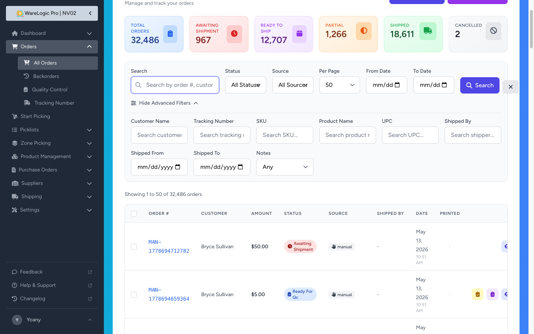
Task: Click the boxes icon beside Product Management
Action: pyautogui.click(x=15, y=157)
